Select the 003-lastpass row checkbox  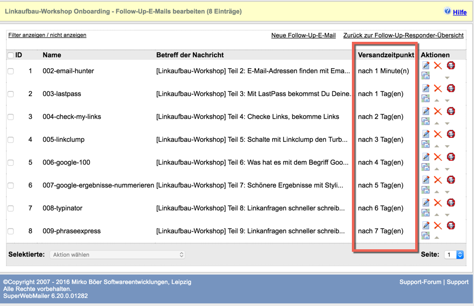click(x=10, y=94)
